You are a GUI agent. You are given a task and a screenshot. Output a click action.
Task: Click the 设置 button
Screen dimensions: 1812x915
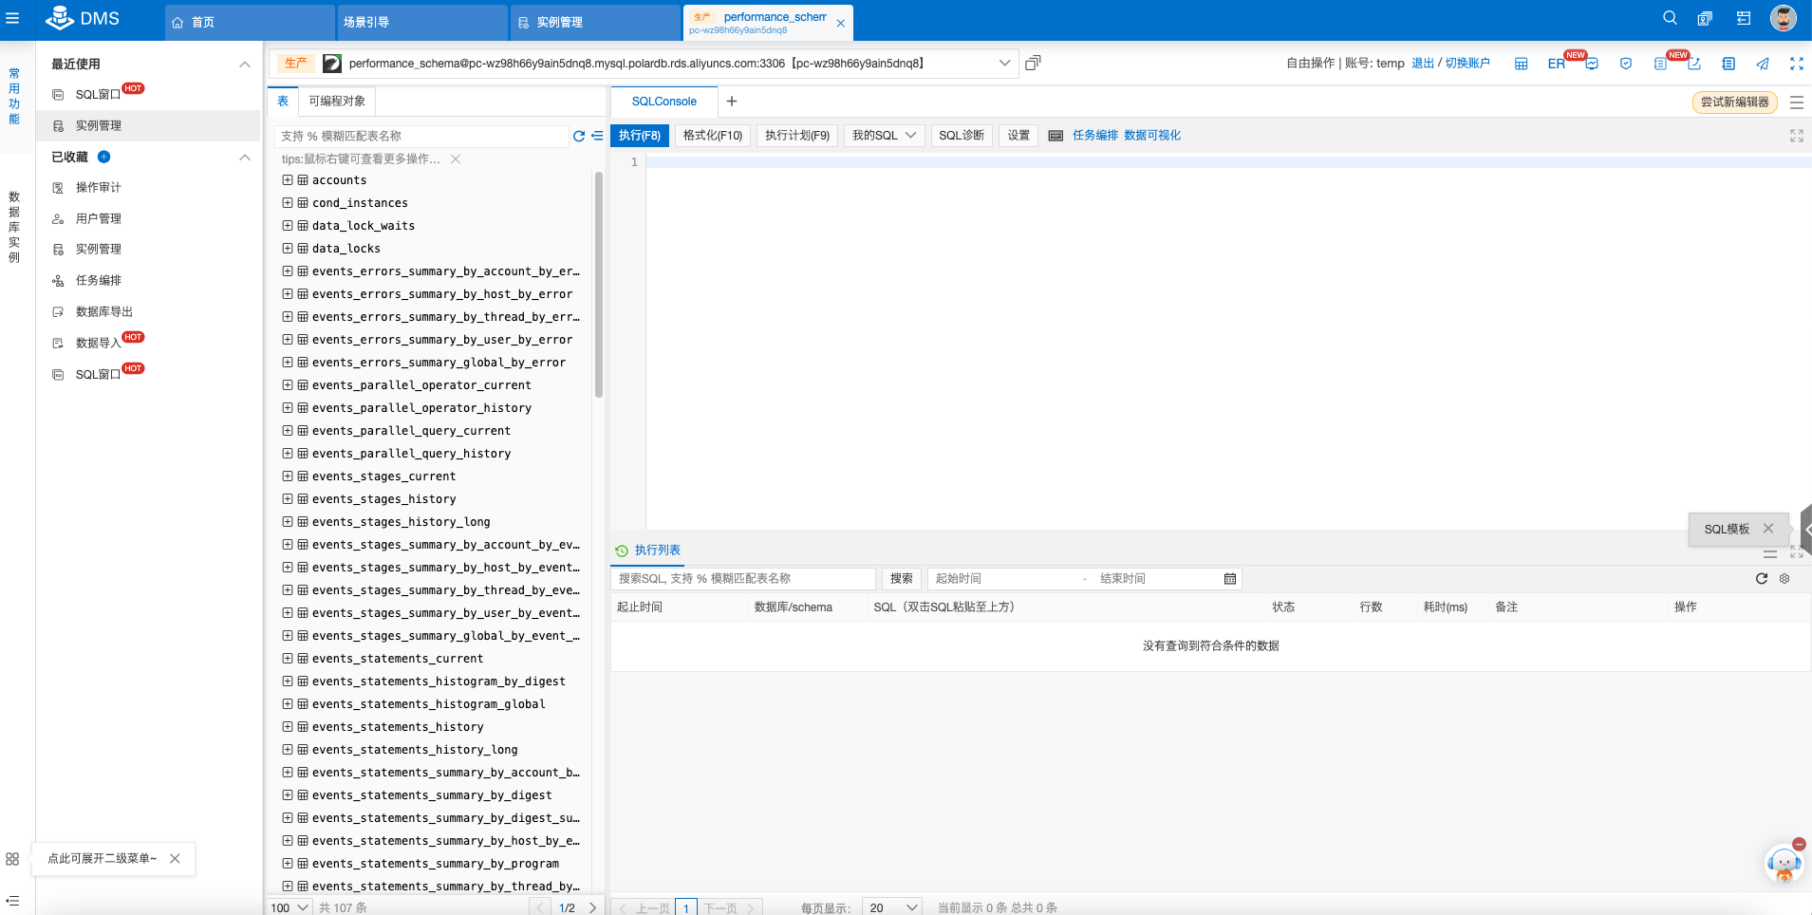click(x=1018, y=136)
